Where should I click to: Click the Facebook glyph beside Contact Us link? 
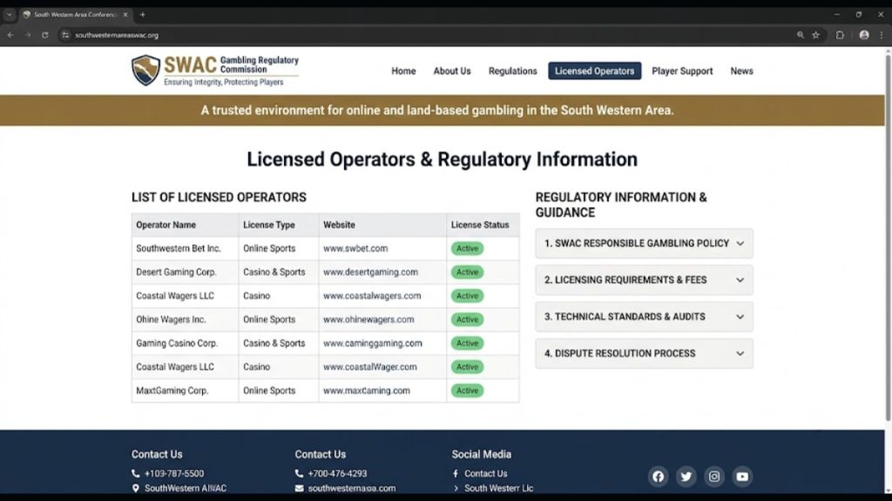pos(456,473)
